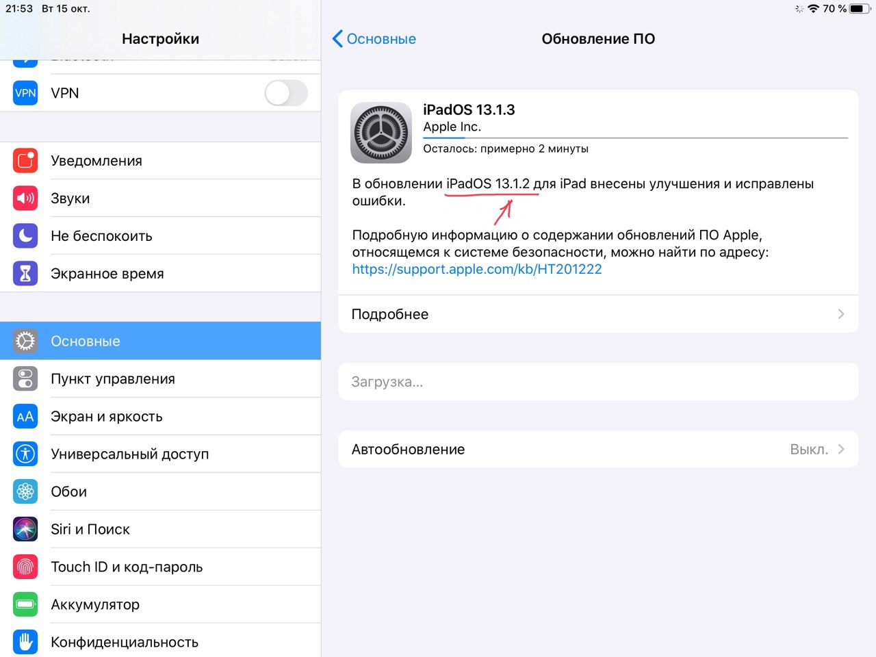Toggle the VPN switch
The image size is (876, 657).
click(286, 93)
